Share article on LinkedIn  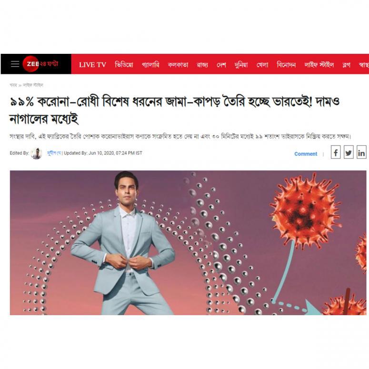(361, 153)
